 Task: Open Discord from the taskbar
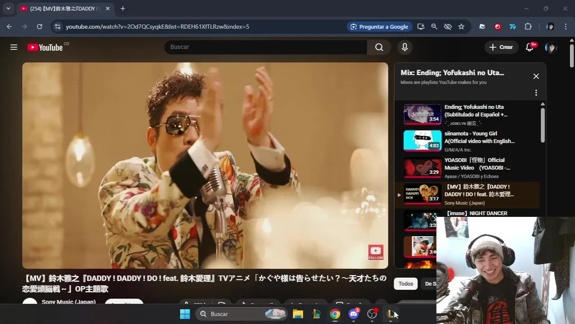(354, 314)
